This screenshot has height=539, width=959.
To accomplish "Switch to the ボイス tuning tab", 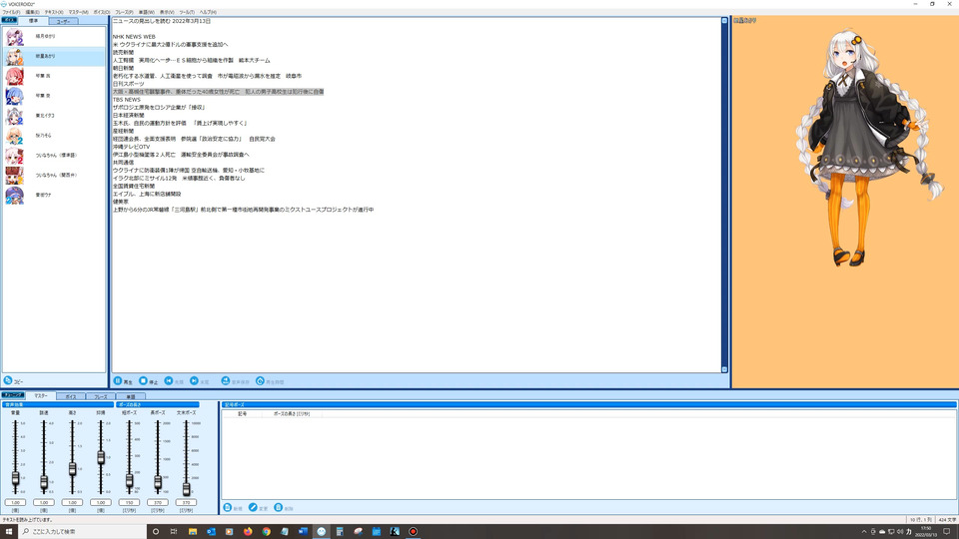I will point(71,396).
